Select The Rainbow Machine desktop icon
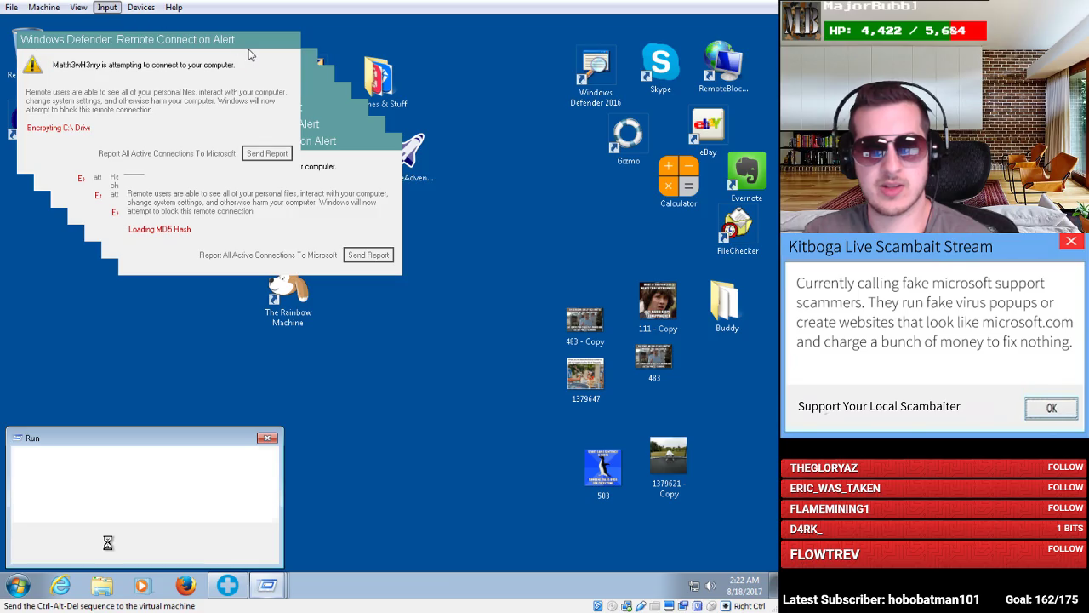 coord(288,301)
